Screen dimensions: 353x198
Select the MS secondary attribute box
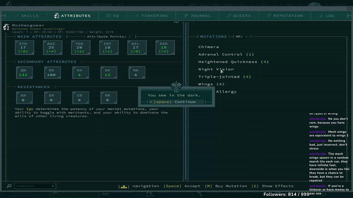pyautogui.click(x=53, y=73)
